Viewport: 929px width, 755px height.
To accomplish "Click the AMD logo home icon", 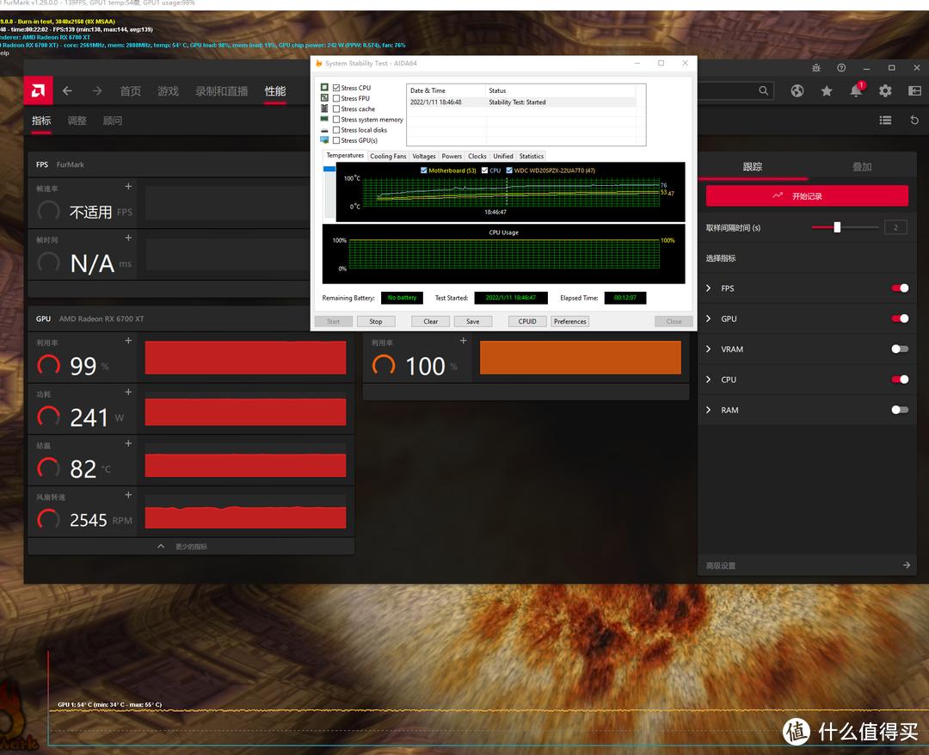I will coord(39,90).
